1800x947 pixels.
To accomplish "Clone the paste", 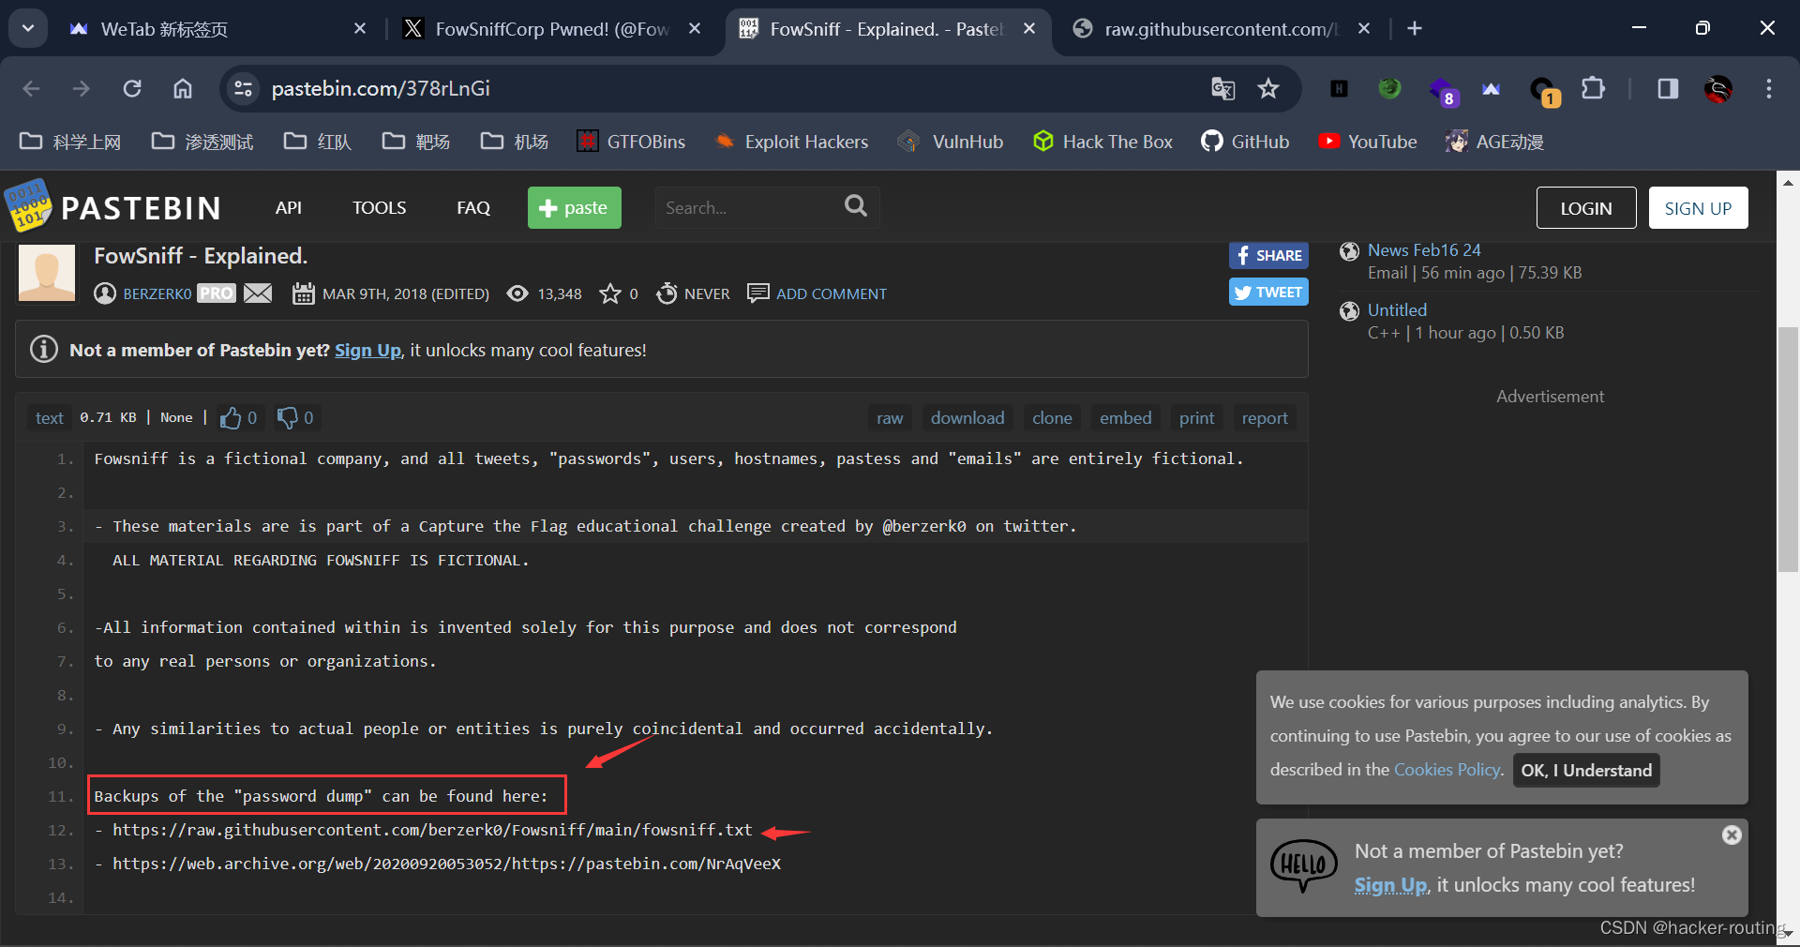I will pos(1052,418).
